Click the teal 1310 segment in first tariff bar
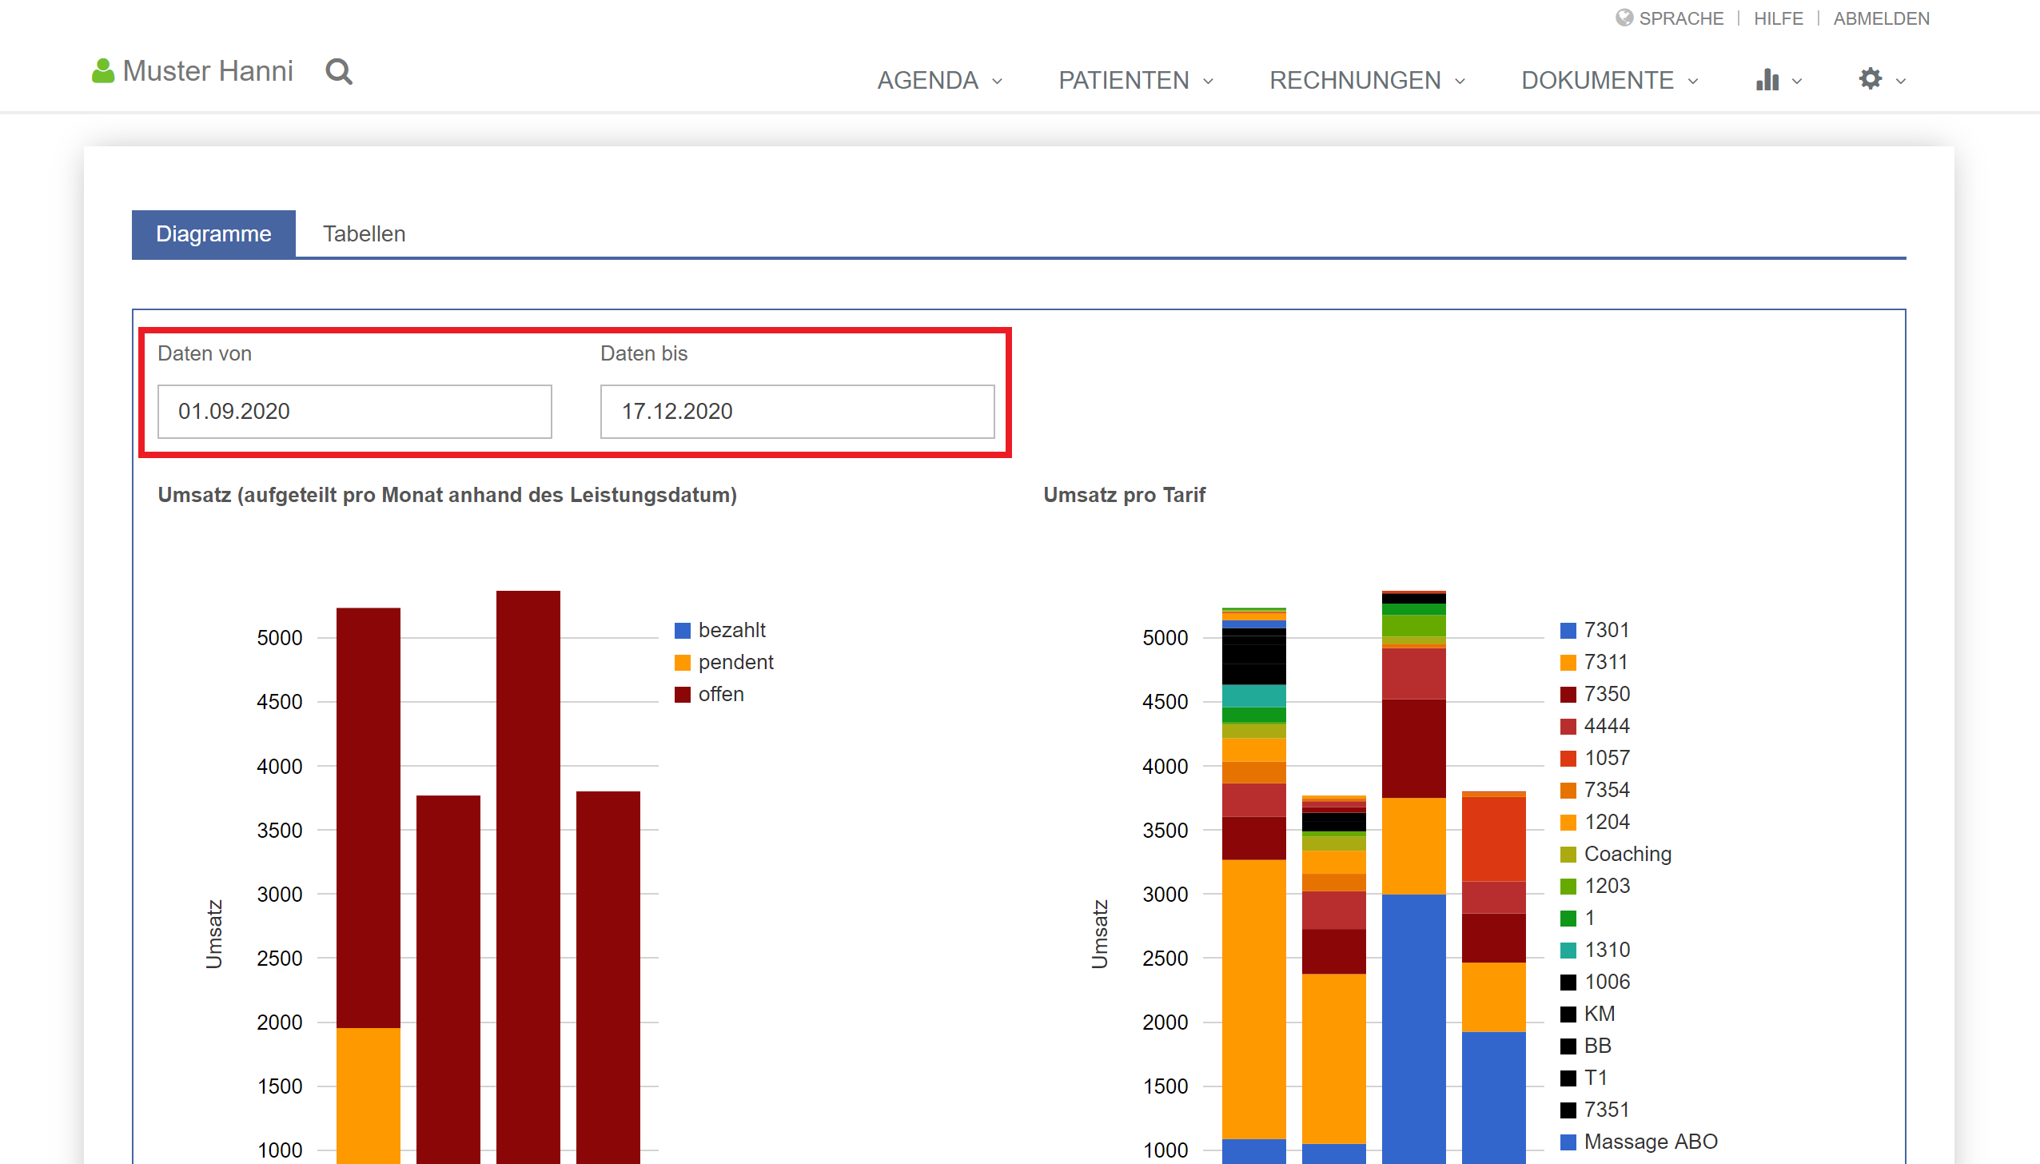Image resolution: width=2040 pixels, height=1164 pixels. pyautogui.click(x=1254, y=696)
